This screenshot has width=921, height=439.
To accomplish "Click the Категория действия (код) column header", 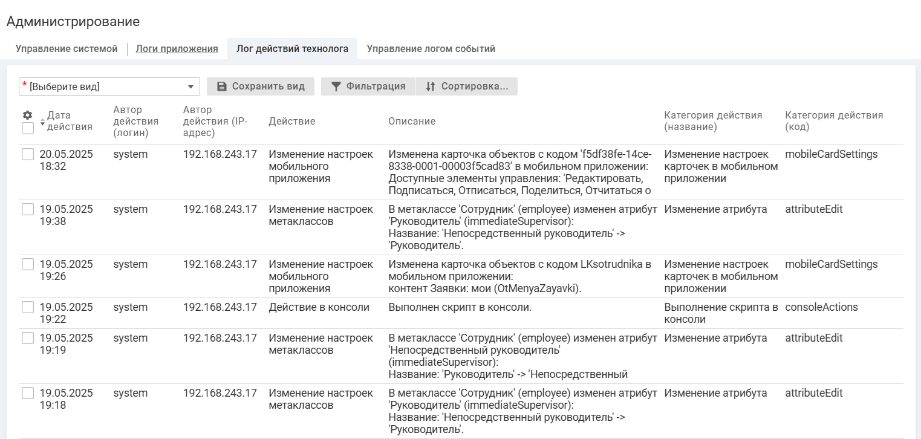I will pyautogui.click(x=833, y=121).
